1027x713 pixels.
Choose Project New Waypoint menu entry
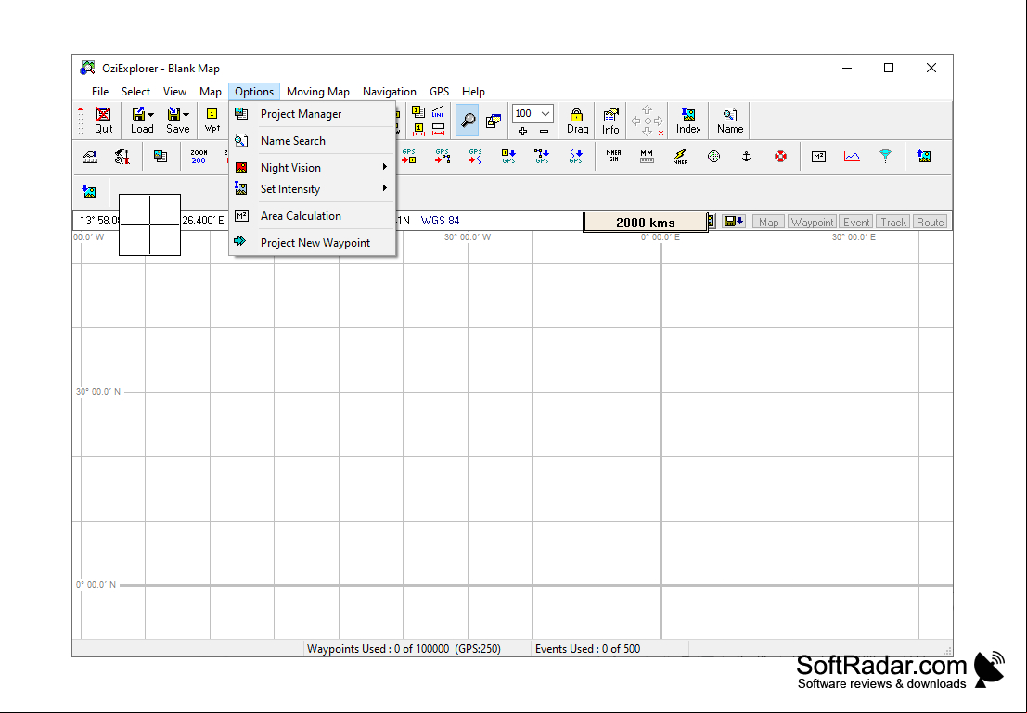pos(313,243)
